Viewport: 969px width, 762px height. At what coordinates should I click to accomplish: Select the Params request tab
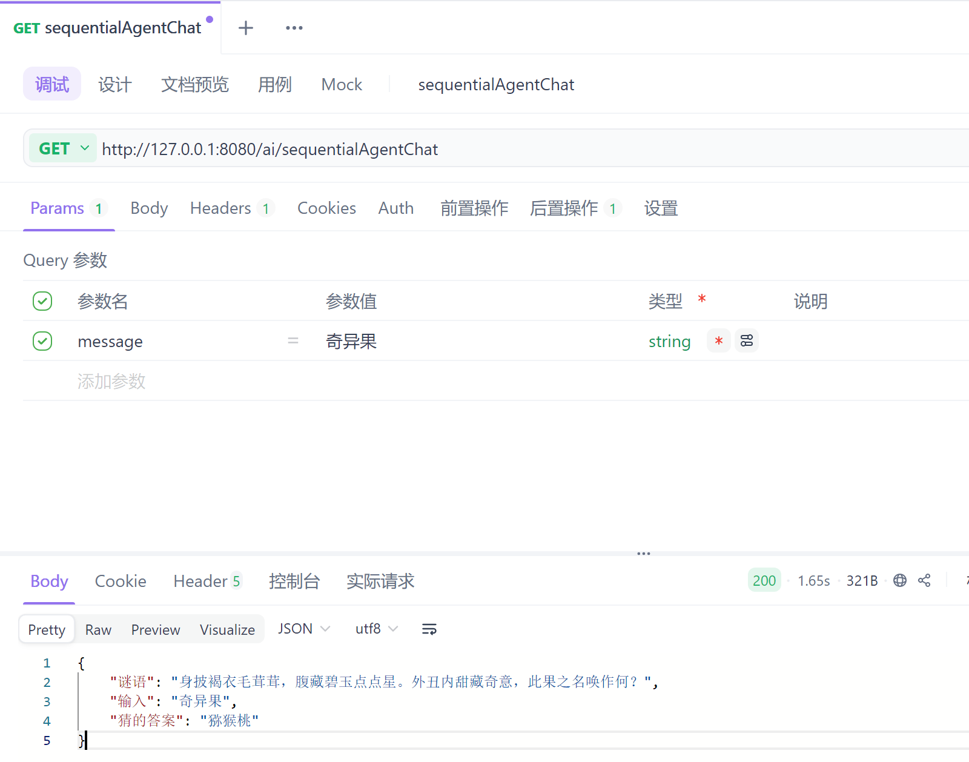point(68,208)
